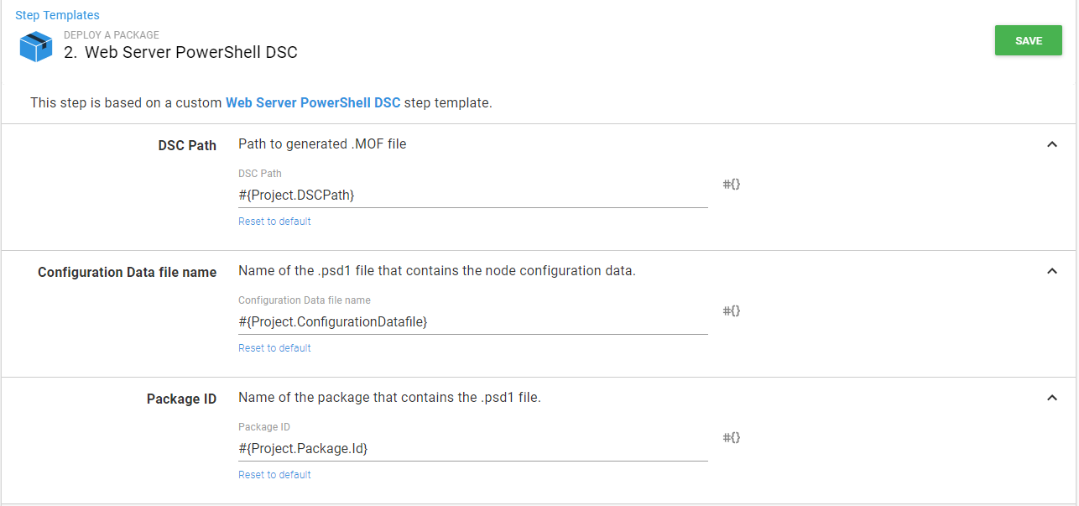Click the bold Package ID section label
Screen dimensions: 1079x506
point(181,399)
